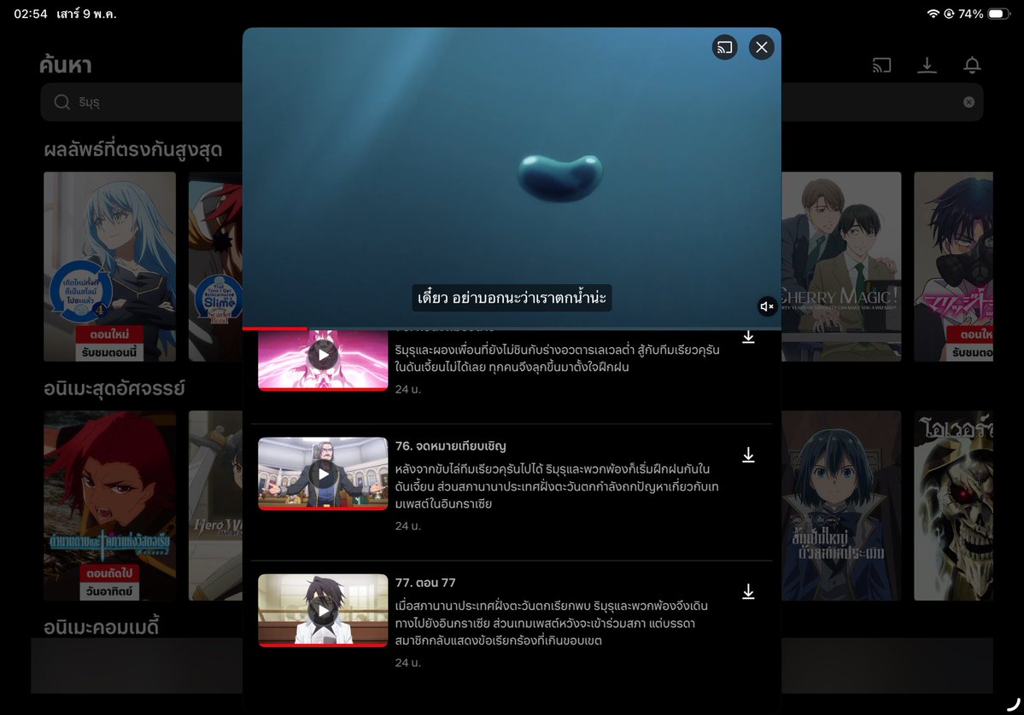
Task: Tap the อนิเมะสุดอัศจรรย์ row heading
Action: click(x=114, y=388)
